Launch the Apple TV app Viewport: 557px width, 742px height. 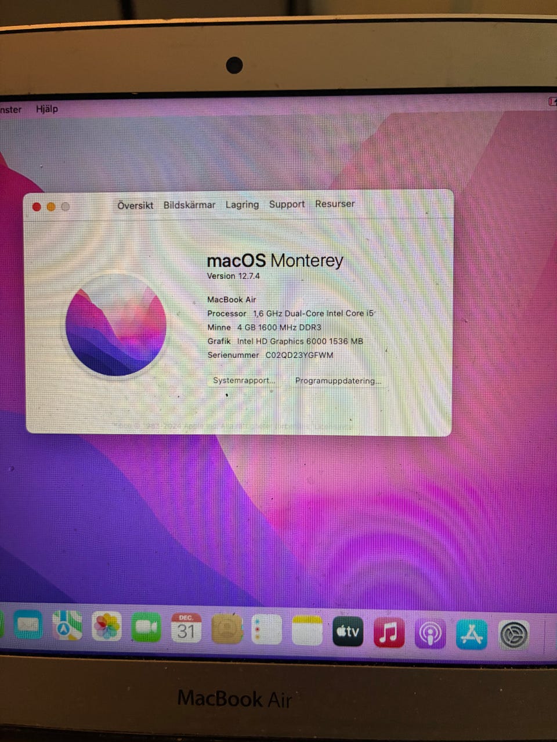click(x=348, y=631)
